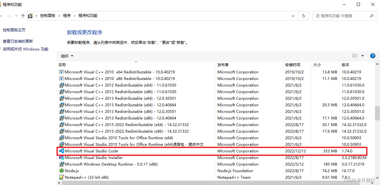Open 控制面板主页 link
The width and height of the screenshot is (380, 185).
click(x=14, y=30)
